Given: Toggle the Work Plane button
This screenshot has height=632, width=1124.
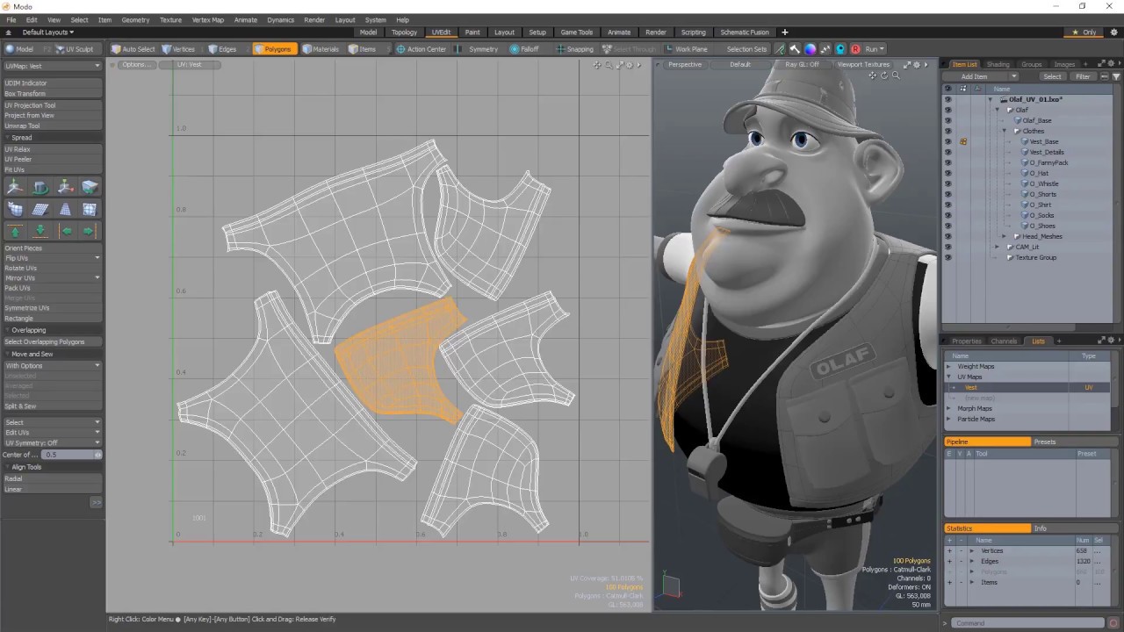Looking at the screenshot, I should click(x=687, y=49).
